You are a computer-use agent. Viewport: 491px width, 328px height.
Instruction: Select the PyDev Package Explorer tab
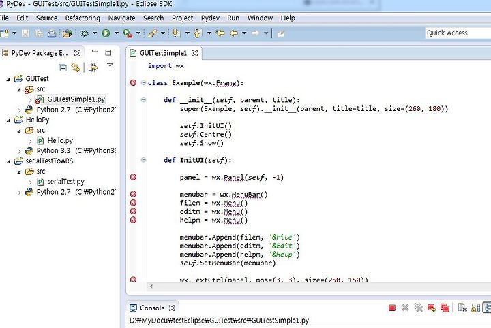39,53
